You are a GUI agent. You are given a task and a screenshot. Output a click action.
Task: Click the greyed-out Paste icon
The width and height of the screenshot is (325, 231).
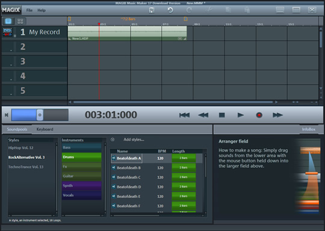coord(247,10)
